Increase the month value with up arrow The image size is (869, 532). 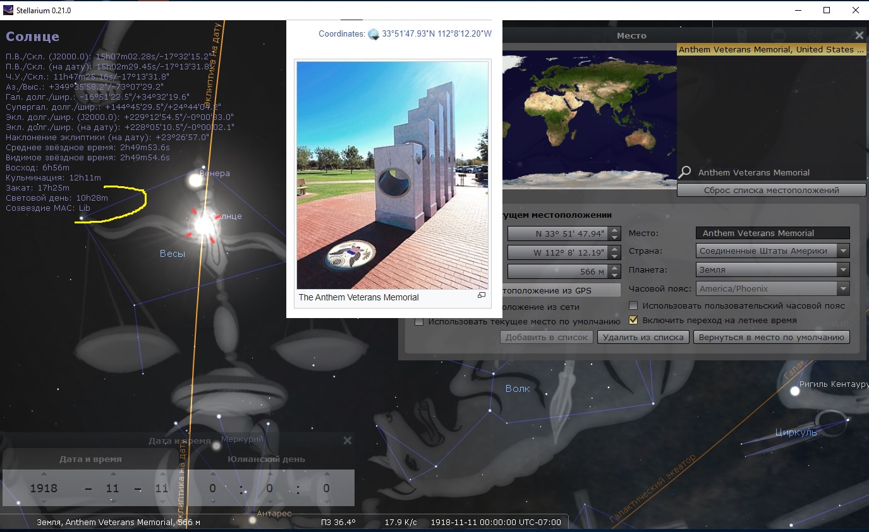tap(112, 474)
